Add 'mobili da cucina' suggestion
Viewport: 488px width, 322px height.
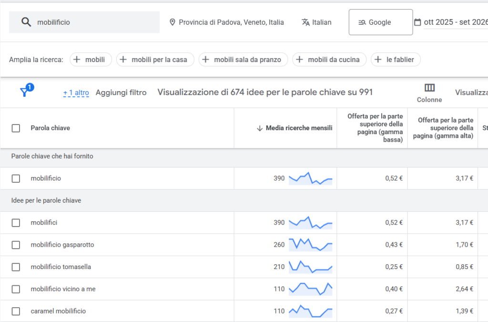coord(329,60)
